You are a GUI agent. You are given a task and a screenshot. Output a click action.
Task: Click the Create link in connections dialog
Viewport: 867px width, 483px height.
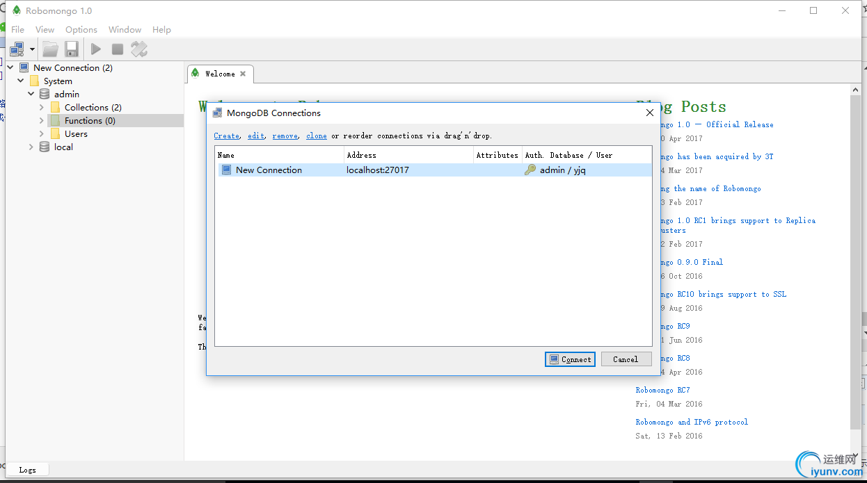click(x=226, y=136)
